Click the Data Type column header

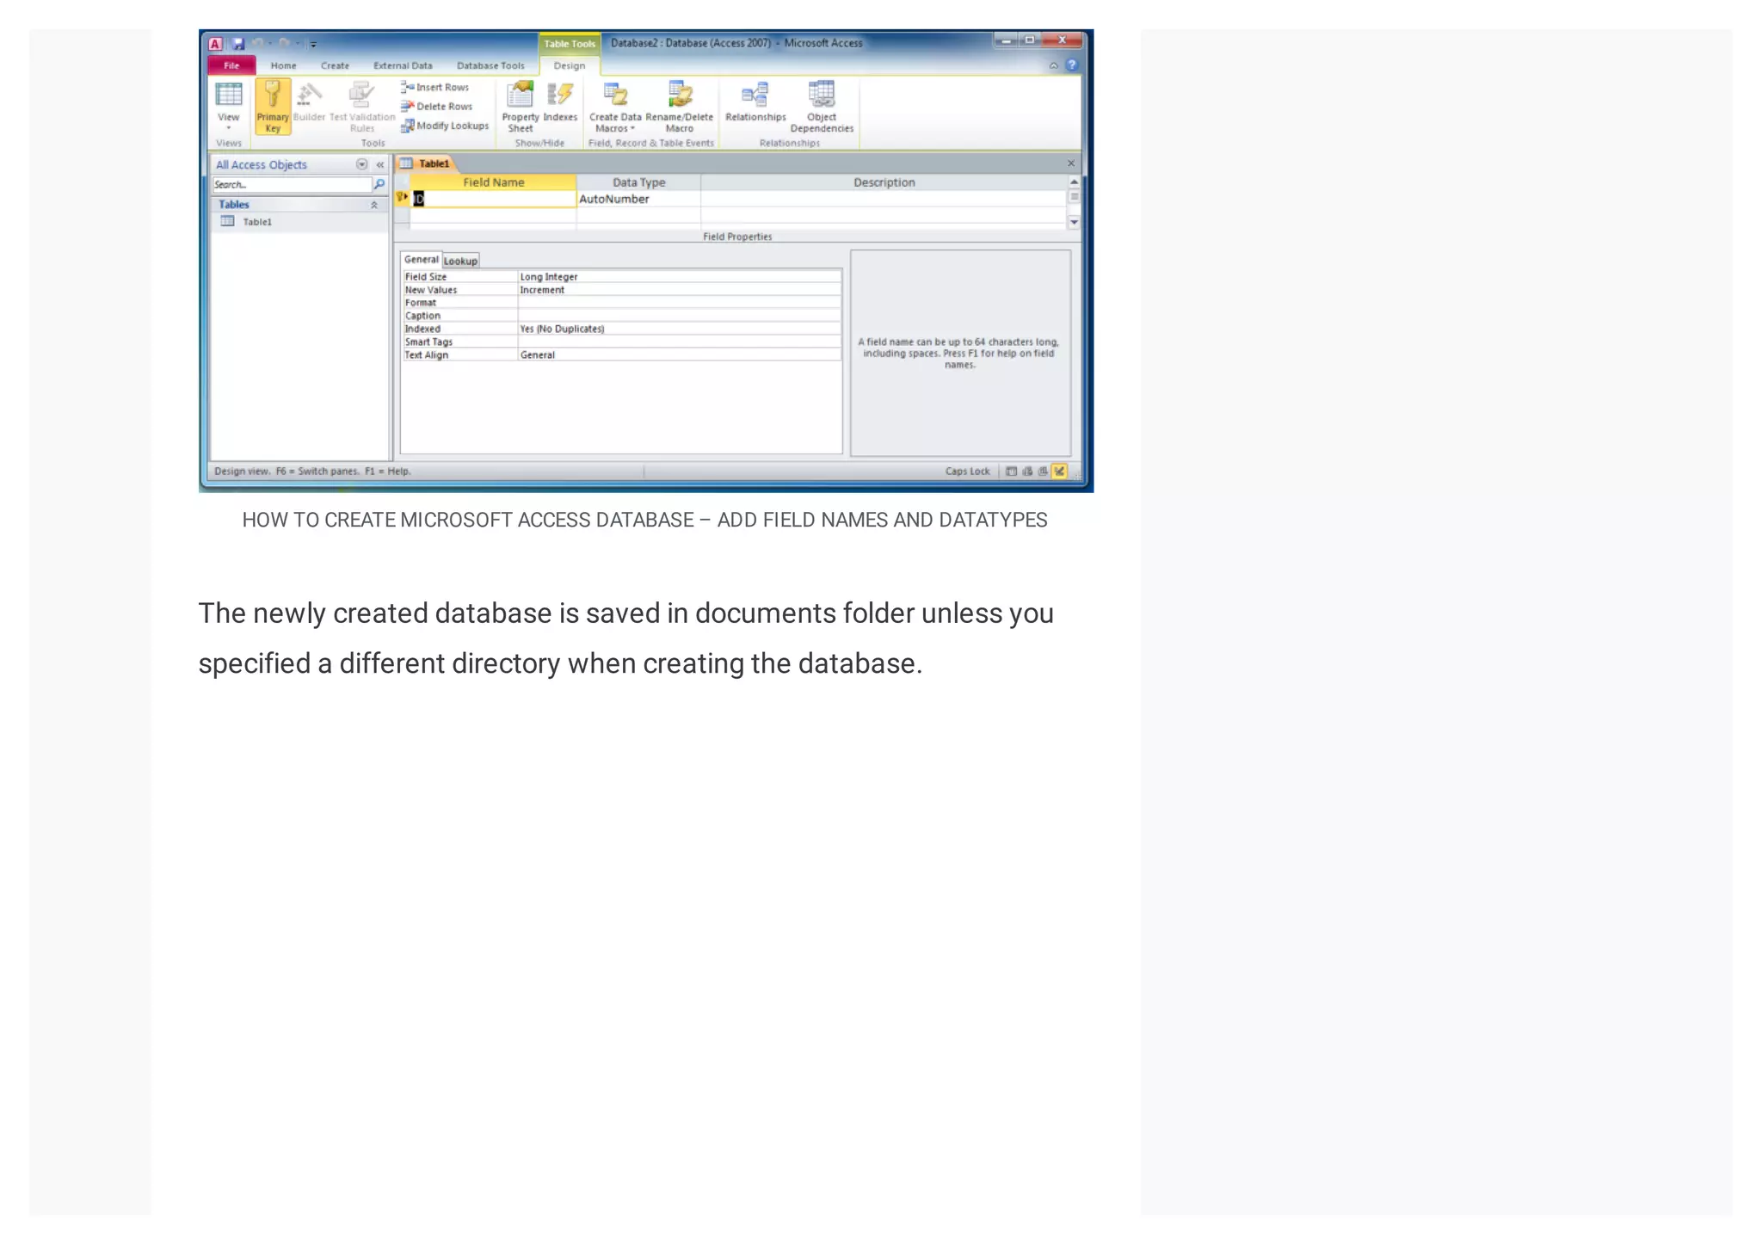point(638,182)
